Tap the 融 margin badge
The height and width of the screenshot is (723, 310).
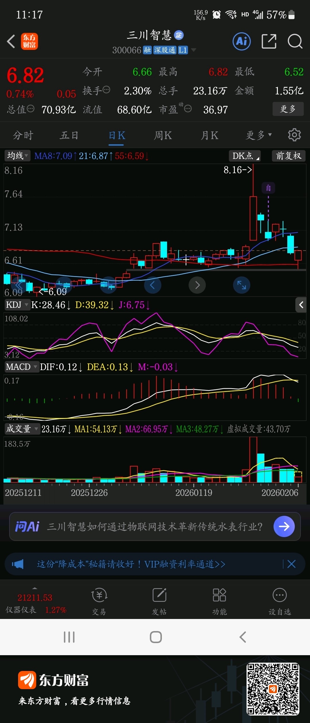(x=147, y=50)
